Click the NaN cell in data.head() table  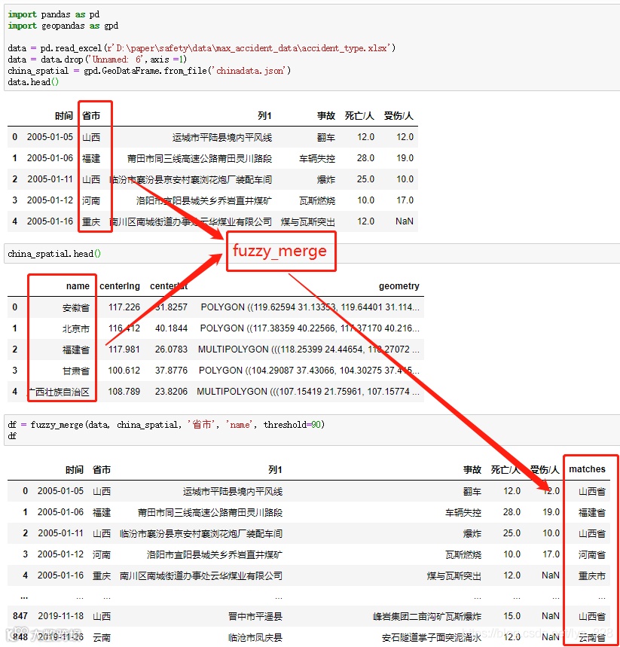pyautogui.click(x=404, y=221)
